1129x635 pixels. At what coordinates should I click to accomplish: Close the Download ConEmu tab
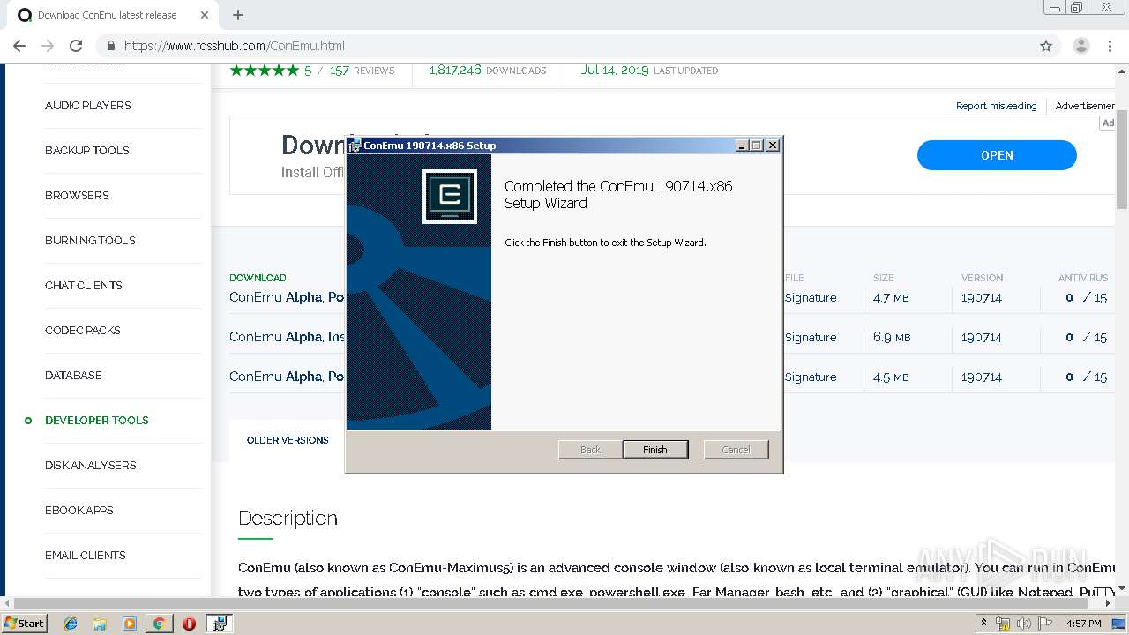point(205,15)
